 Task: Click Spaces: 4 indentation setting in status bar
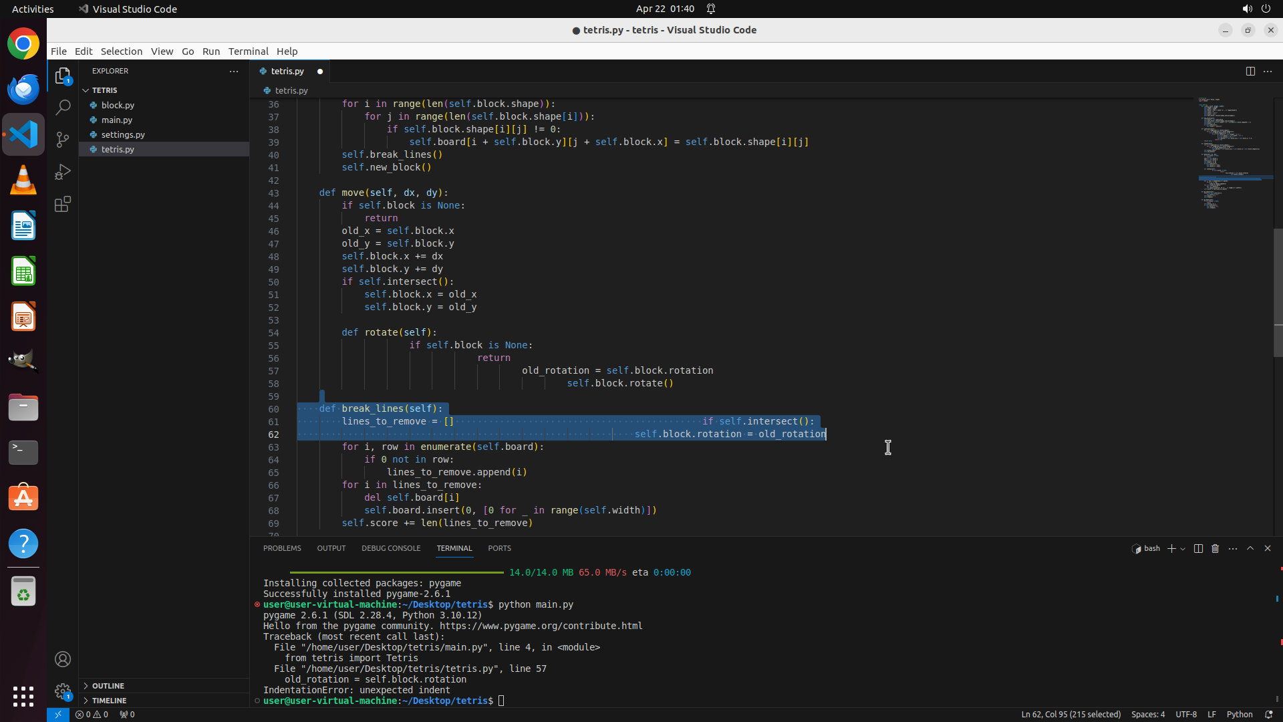1147,714
